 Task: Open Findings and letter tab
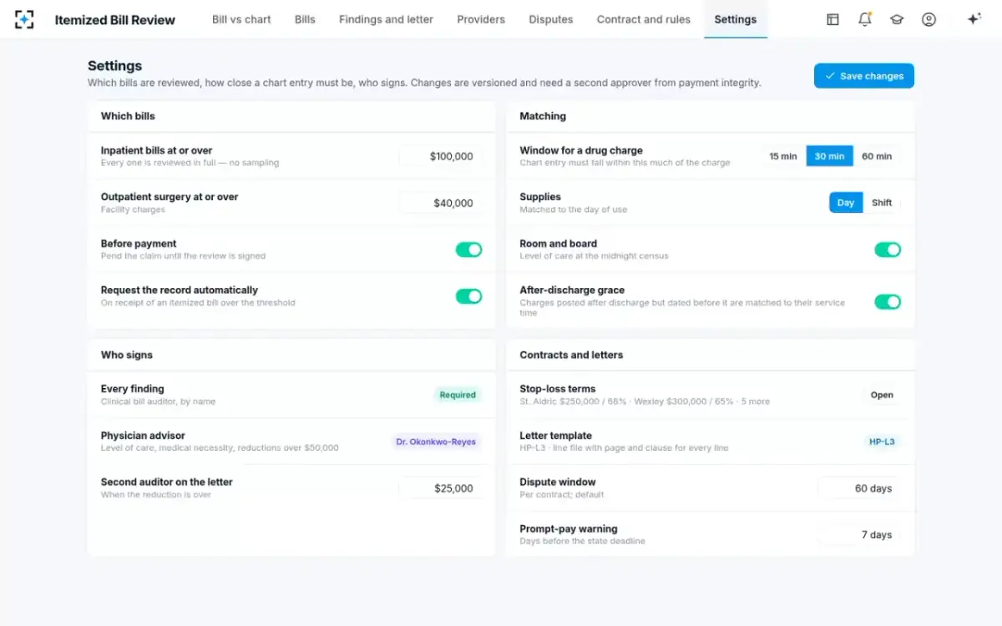pyautogui.click(x=386, y=19)
